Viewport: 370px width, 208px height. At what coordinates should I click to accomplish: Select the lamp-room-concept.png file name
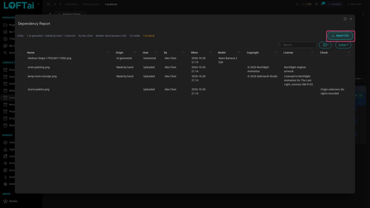pyautogui.click(x=42, y=76)
